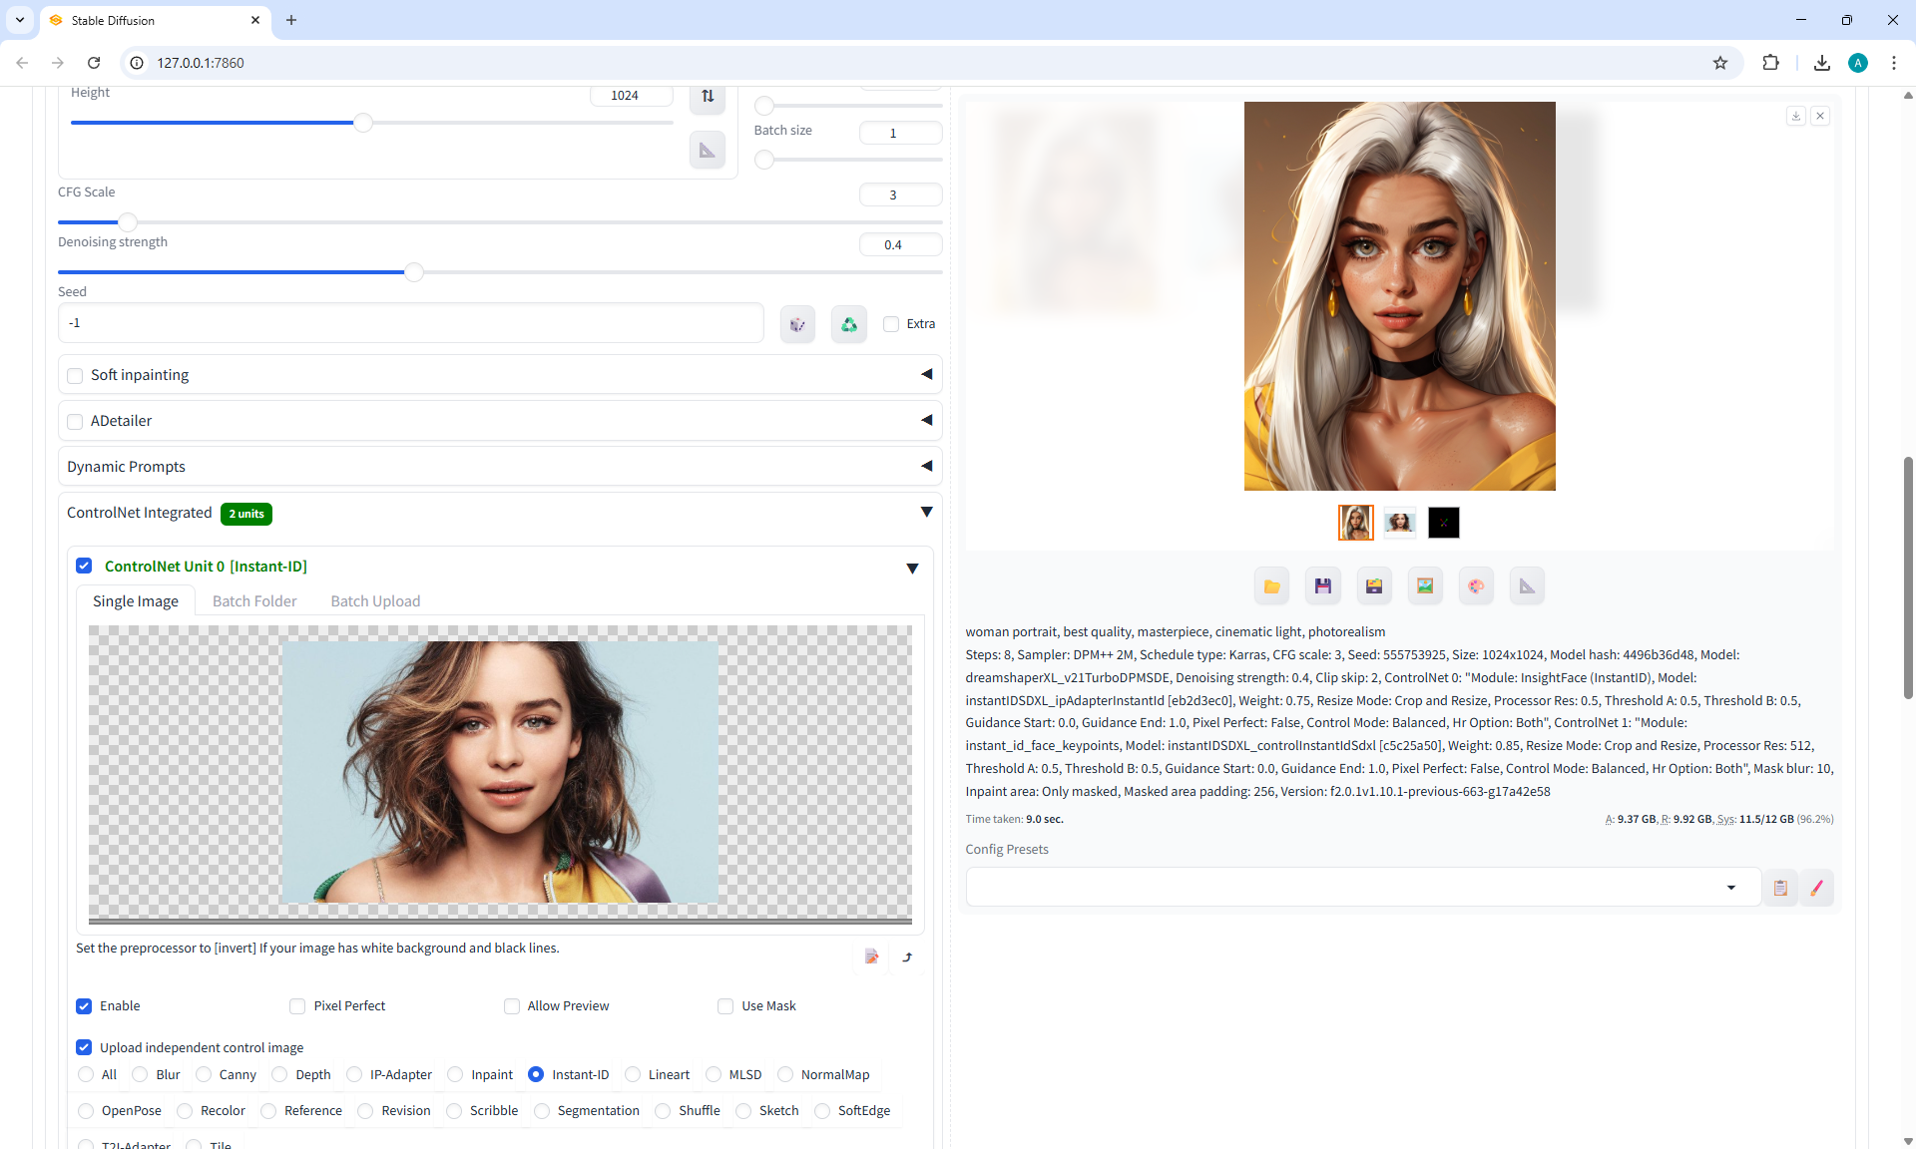The width and height of the screenshot is (1916, 1149).
Task: Click the recycle reuse seed icon
Action: coord(849,324)
